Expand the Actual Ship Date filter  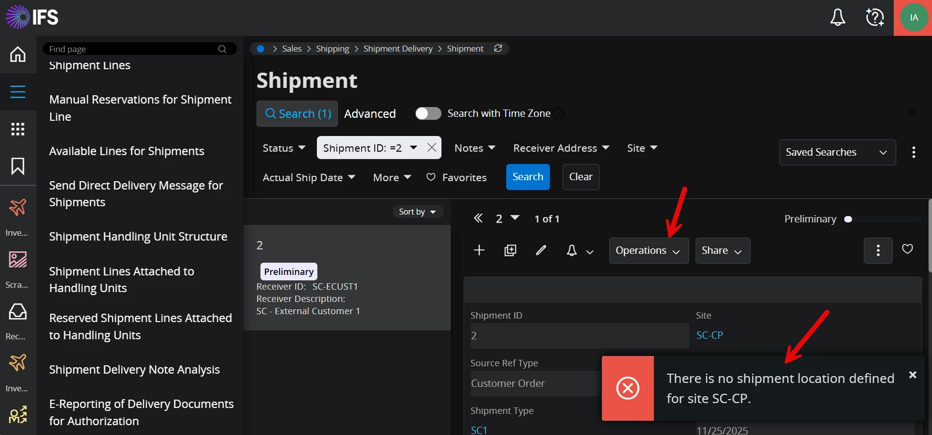[309, 177]
